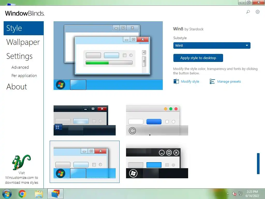Image resolution: width=265 pixels, height=199 pixels.
Task: Click the large Win8 style preview
Action: [108, 55]
